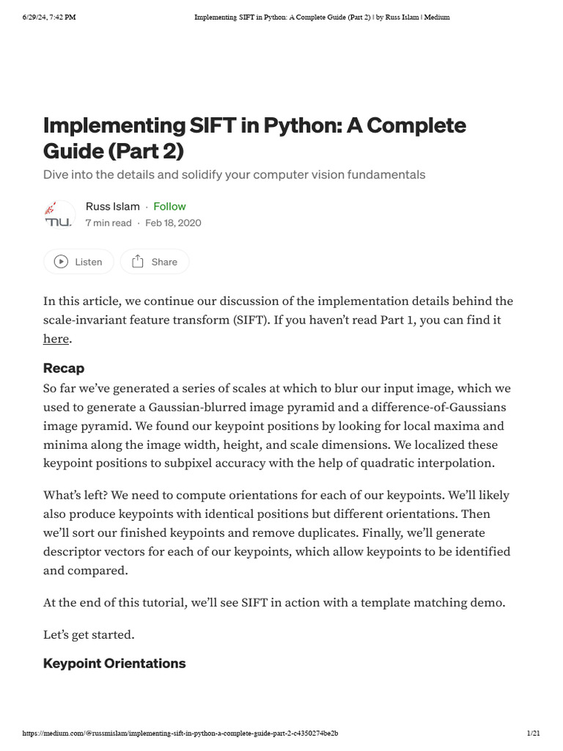This screenshot has height=751, width=563.
Task: Open the 'here' link to Part 1
Action: [x=56, y=339]
